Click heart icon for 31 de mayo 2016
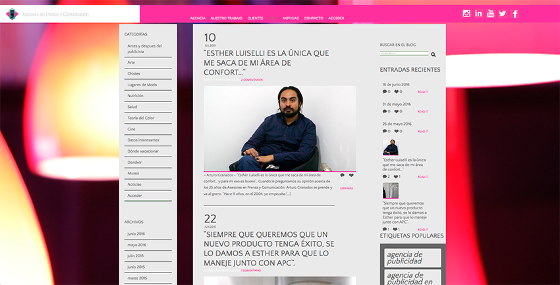This screenshot has height=285, width=560. tap(396, 111)
